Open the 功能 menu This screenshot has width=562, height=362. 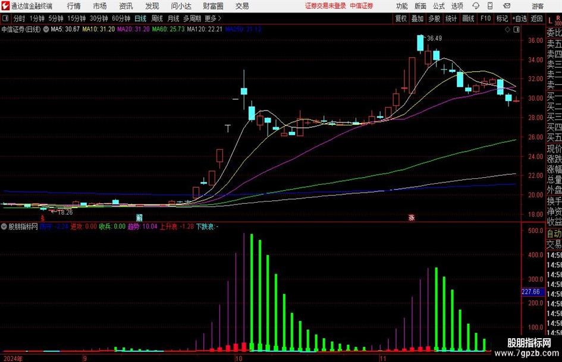(x=402, y=6)
